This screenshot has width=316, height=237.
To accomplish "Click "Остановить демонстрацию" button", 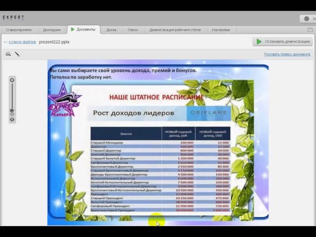I will [282, 41].
